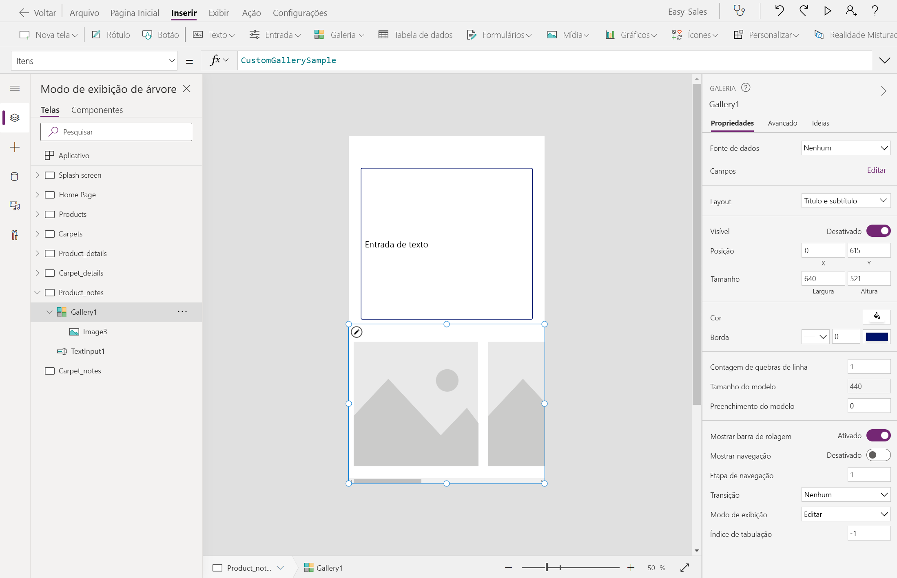Insert a Botão button control
The height and width of the screenshot is (578, 897).
pyautogui.click(x=160, y=35)
